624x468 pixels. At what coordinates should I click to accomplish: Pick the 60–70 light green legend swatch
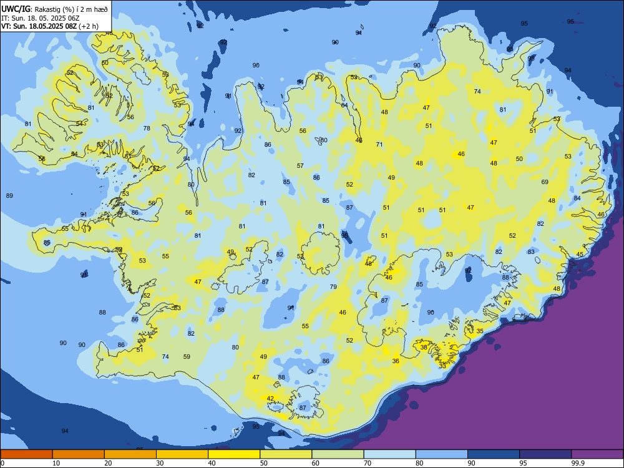pyautogui.click(x=338, y=454)
